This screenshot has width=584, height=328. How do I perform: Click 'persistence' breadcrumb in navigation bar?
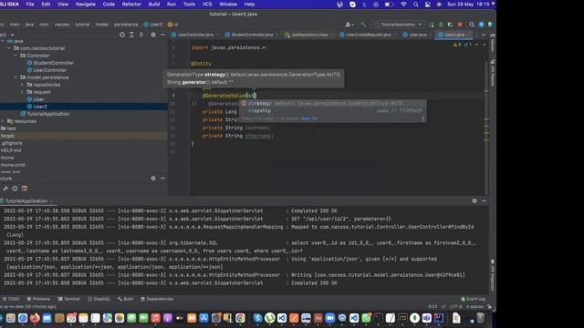(x=126, y=25)
